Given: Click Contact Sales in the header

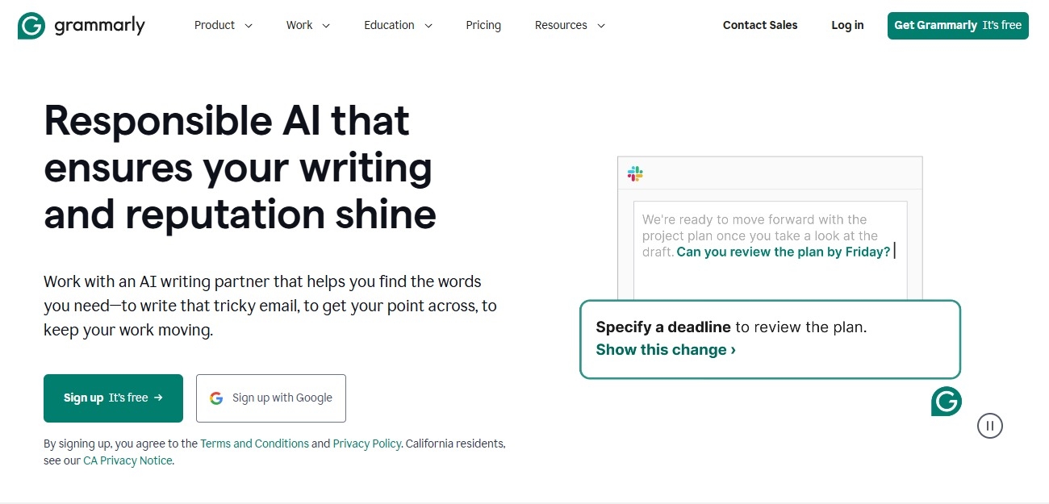Looking at the screenshot, I should click(759, 25).
